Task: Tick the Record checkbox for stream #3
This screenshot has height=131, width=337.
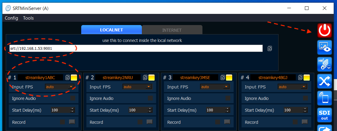Action: click(x=218, y=122)
